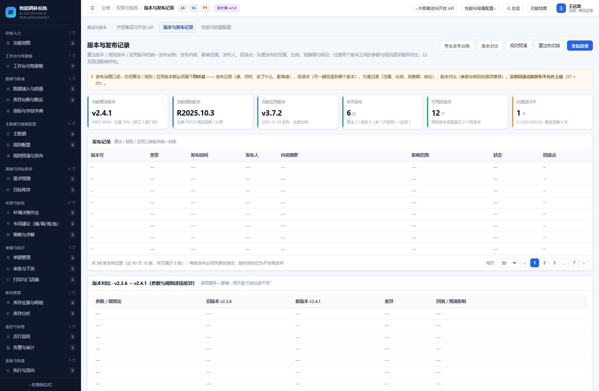This screenshot has height=391, width=599.
Task: Open 目标库存 sidebar item
Action: 41,190
